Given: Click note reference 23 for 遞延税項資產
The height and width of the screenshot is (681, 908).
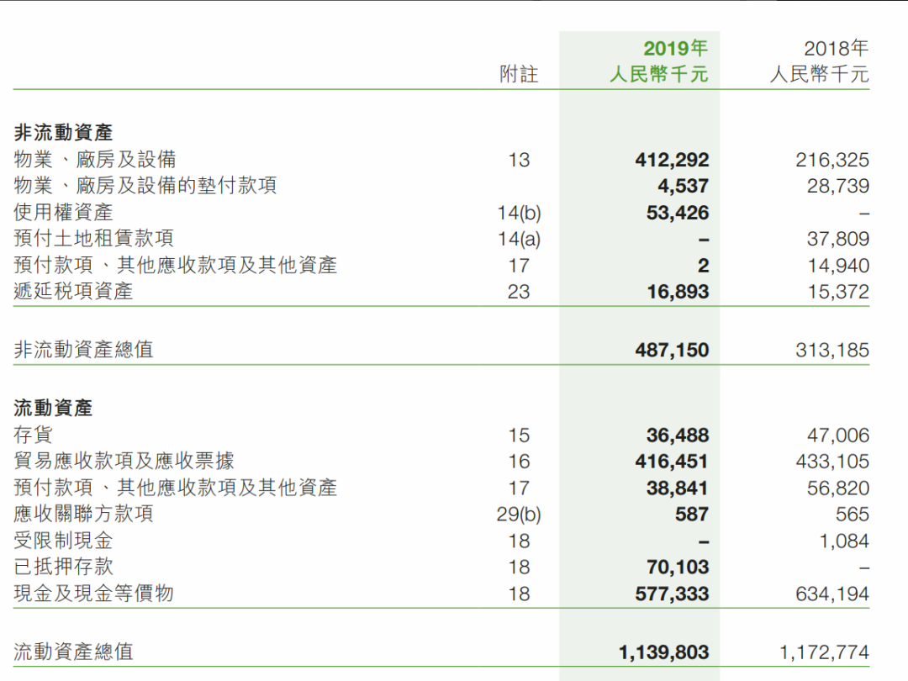Looking at the screenshot, I should coord(519,292).
